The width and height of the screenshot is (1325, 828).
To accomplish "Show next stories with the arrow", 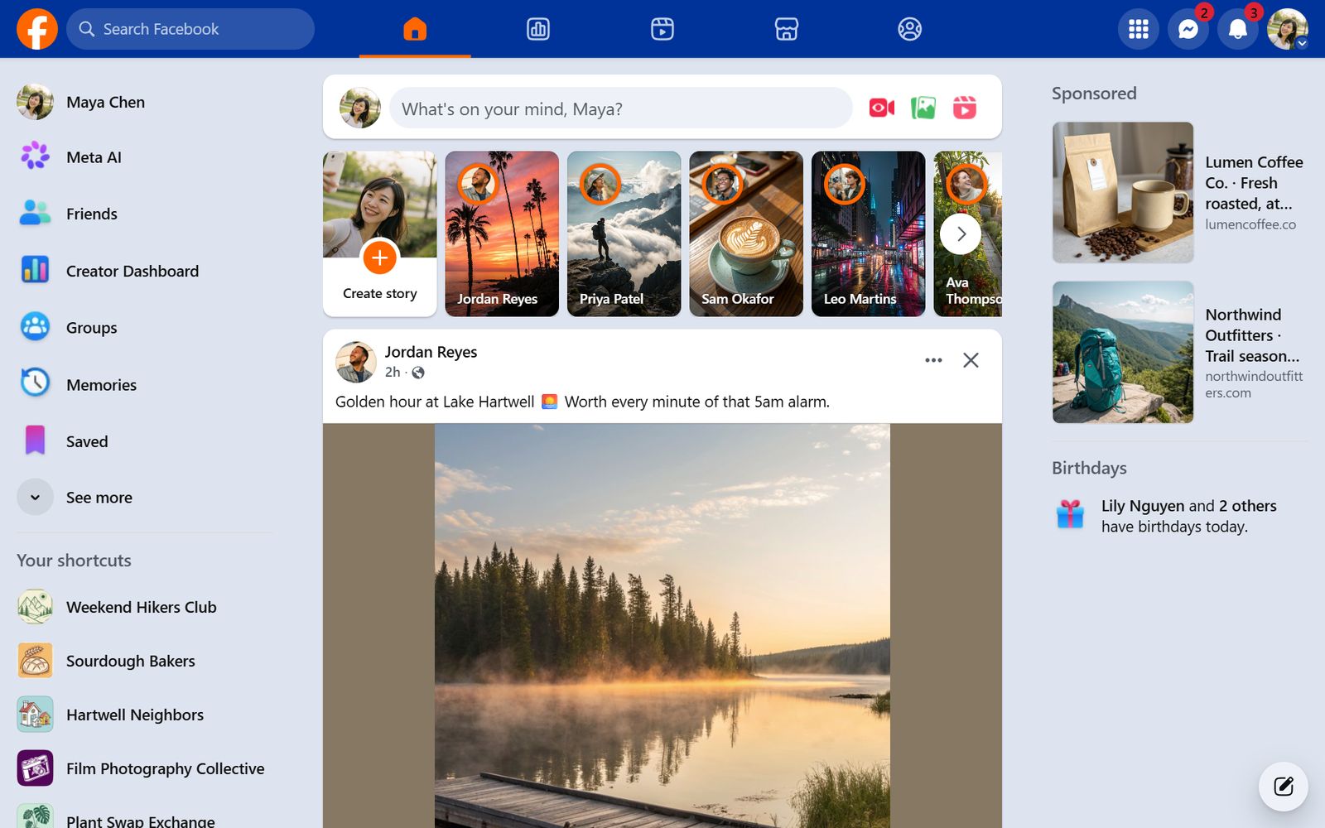I will (x=961, y=234).
